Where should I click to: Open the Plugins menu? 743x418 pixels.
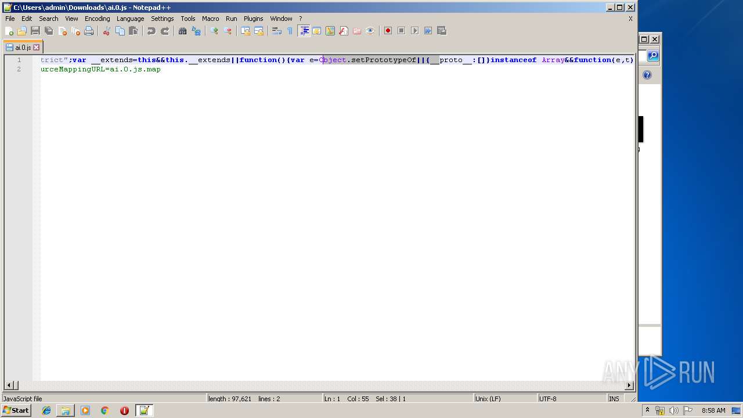pos(254,19)
